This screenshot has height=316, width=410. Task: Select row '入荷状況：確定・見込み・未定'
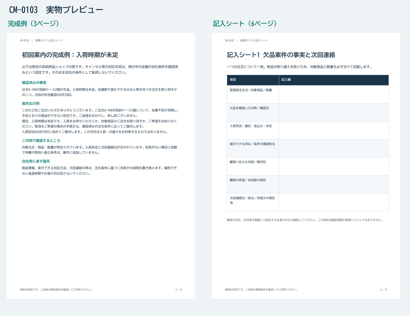[x=308, y=130]
